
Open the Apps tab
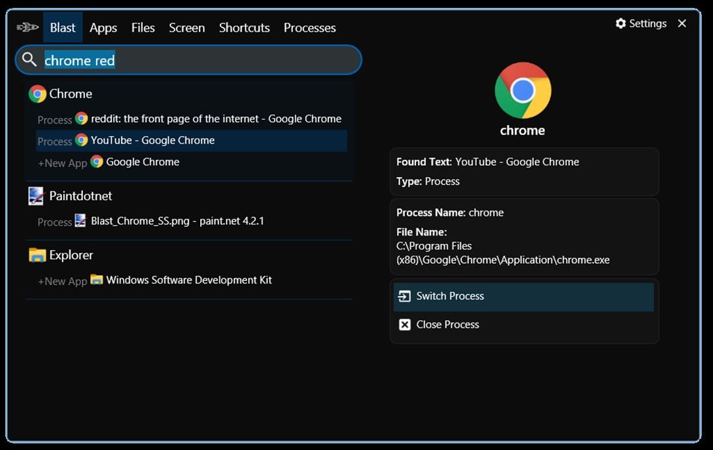(x=103, y=28)
